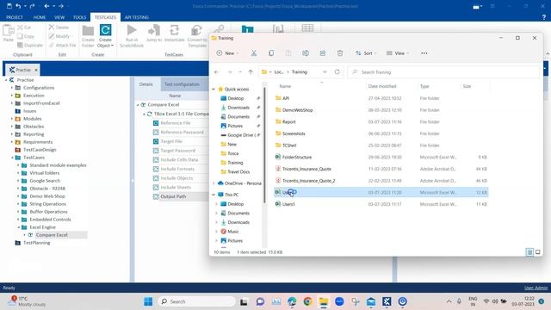Click the Jump to ribbon icon
Viewport: 551px width, 310px height.
154,30
